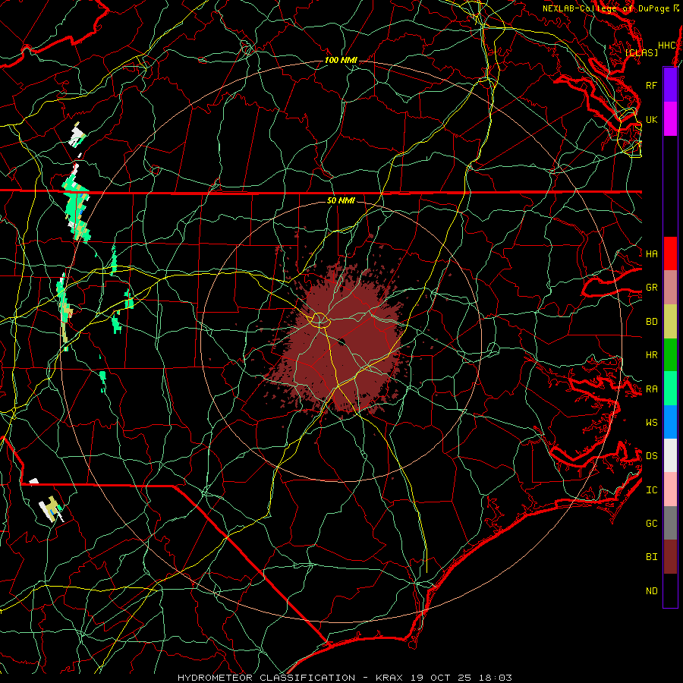Click the HR legend label

[651, 355]
